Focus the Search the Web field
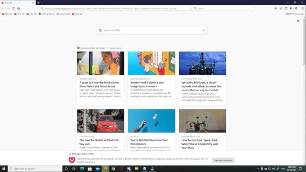 [152, 30]
